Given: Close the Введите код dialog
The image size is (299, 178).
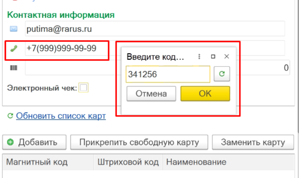Looking at the screenshot, I should (x=227, y=56).
